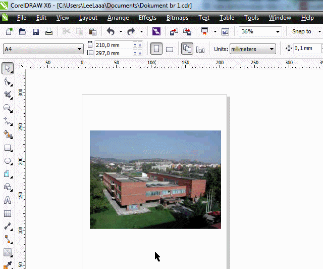Viewport: 323px width, 269px height.
Task: Open the Effects menu
Action: [x=147, y=18]
